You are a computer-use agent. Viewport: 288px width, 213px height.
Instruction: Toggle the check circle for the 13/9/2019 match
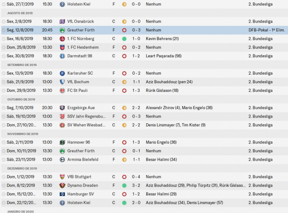pos(4,73)
